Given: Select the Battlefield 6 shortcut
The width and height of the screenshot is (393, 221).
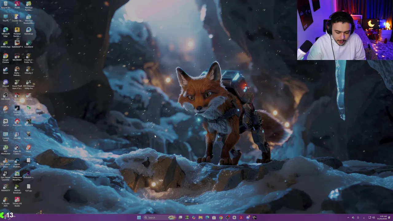Looking at the screenshot, I should click(17, 44).
